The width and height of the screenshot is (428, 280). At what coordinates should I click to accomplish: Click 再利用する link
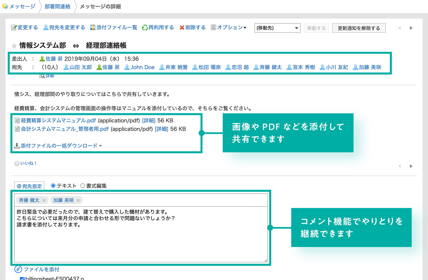pyautogui.click(x=161, y=28)
